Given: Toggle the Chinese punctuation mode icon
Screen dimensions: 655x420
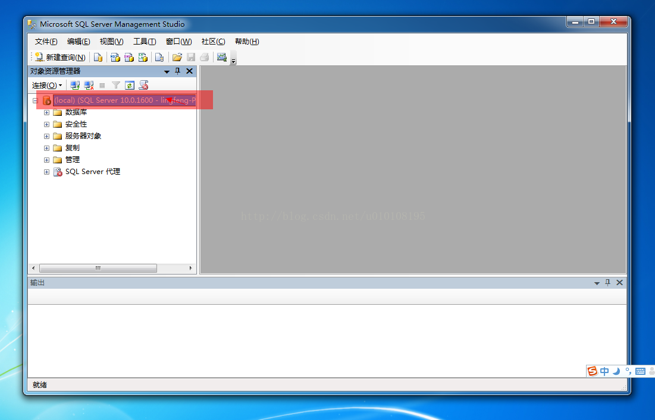Looking at the screenshot, I should pyautogui.click(x=628, y=371).
